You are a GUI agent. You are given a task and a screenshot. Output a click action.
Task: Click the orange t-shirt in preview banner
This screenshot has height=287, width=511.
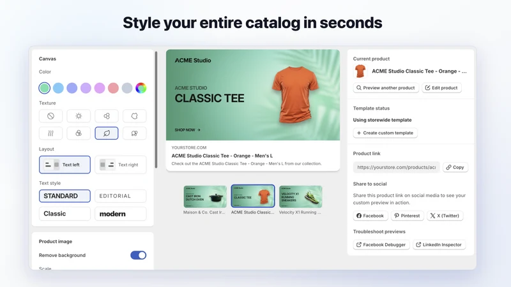tap(295, 95)
